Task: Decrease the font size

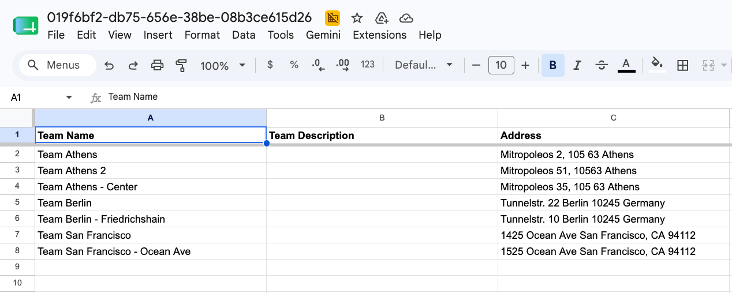Action: [x=476, y=65]
